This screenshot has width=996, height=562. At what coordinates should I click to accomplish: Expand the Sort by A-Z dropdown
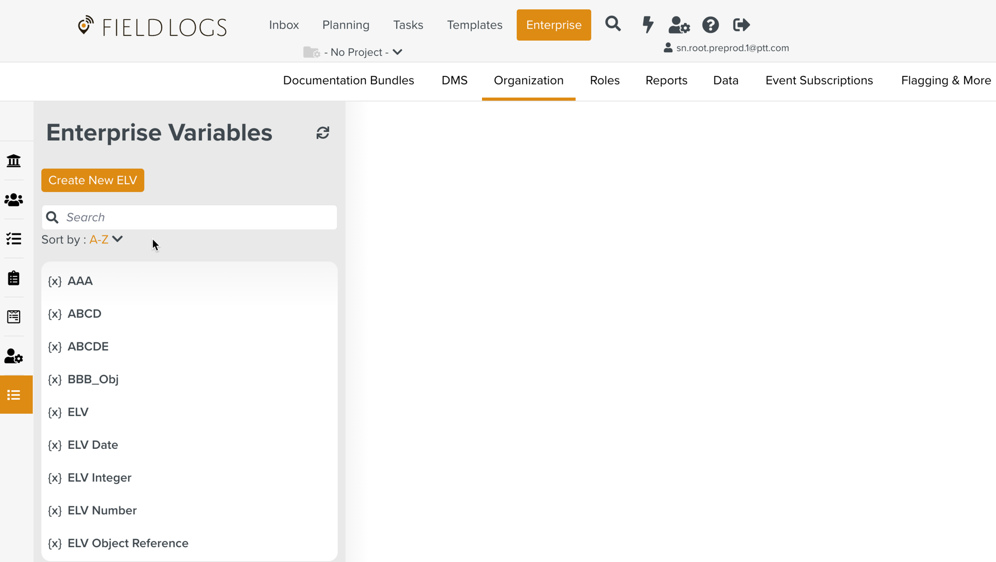pos(106,239)
